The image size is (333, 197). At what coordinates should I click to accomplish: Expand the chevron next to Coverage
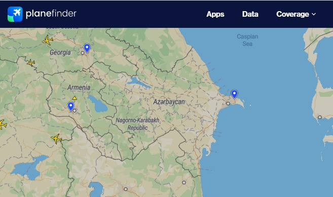[x=314, y=14]
